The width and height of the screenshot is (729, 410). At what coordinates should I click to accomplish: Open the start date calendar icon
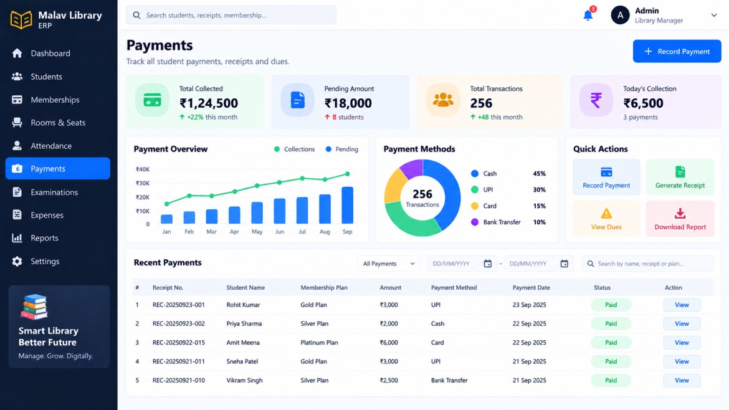487,264
